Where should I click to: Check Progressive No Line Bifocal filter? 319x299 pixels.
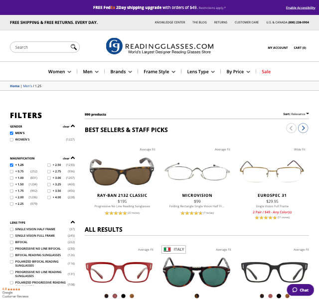pos(11,249)
